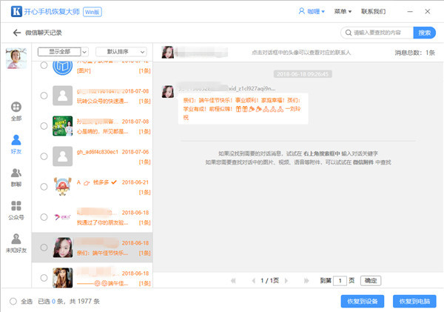Screen dimensions: 444x312
Task: Open gh_ad6f4c830ec1 conversation text
Action: coord(98,152)
